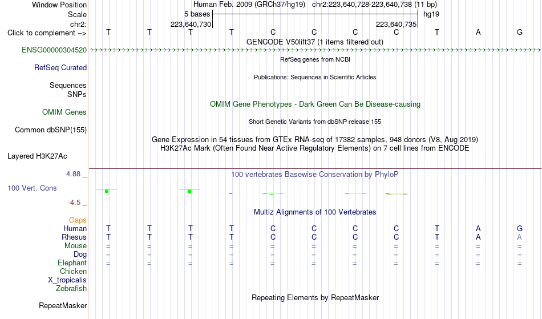Select the Zebrafish species label
542x319 pixels.
tap(71, 289)
